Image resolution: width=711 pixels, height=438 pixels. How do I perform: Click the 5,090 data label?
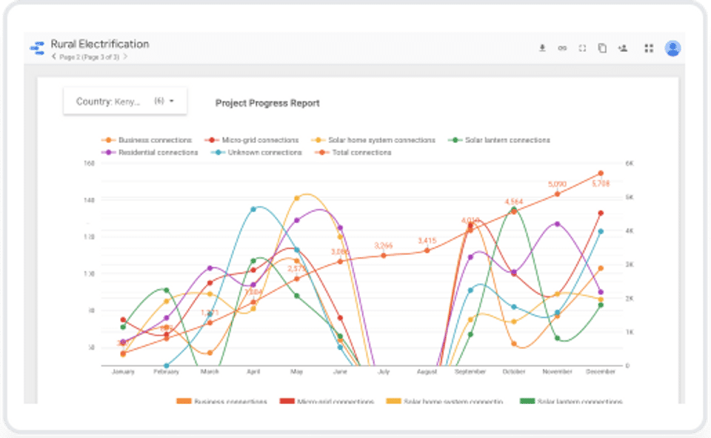pyautogui.click(x=557, y=185)
